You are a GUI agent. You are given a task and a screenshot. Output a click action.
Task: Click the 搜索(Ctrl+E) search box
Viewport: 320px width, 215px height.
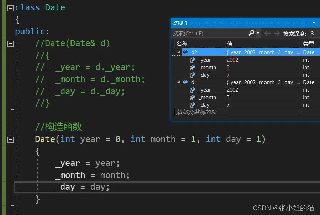[x=209, y=33]
